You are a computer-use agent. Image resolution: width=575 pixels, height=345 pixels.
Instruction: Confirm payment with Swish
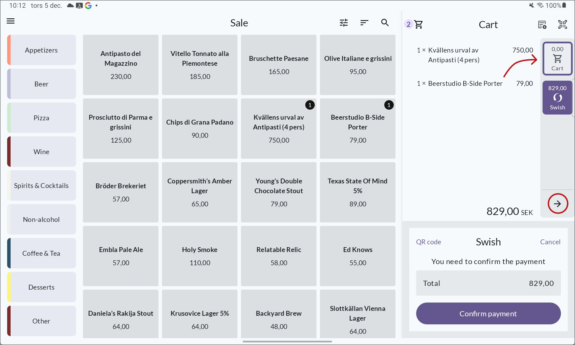pyautogui.click(x=488, y=313)
